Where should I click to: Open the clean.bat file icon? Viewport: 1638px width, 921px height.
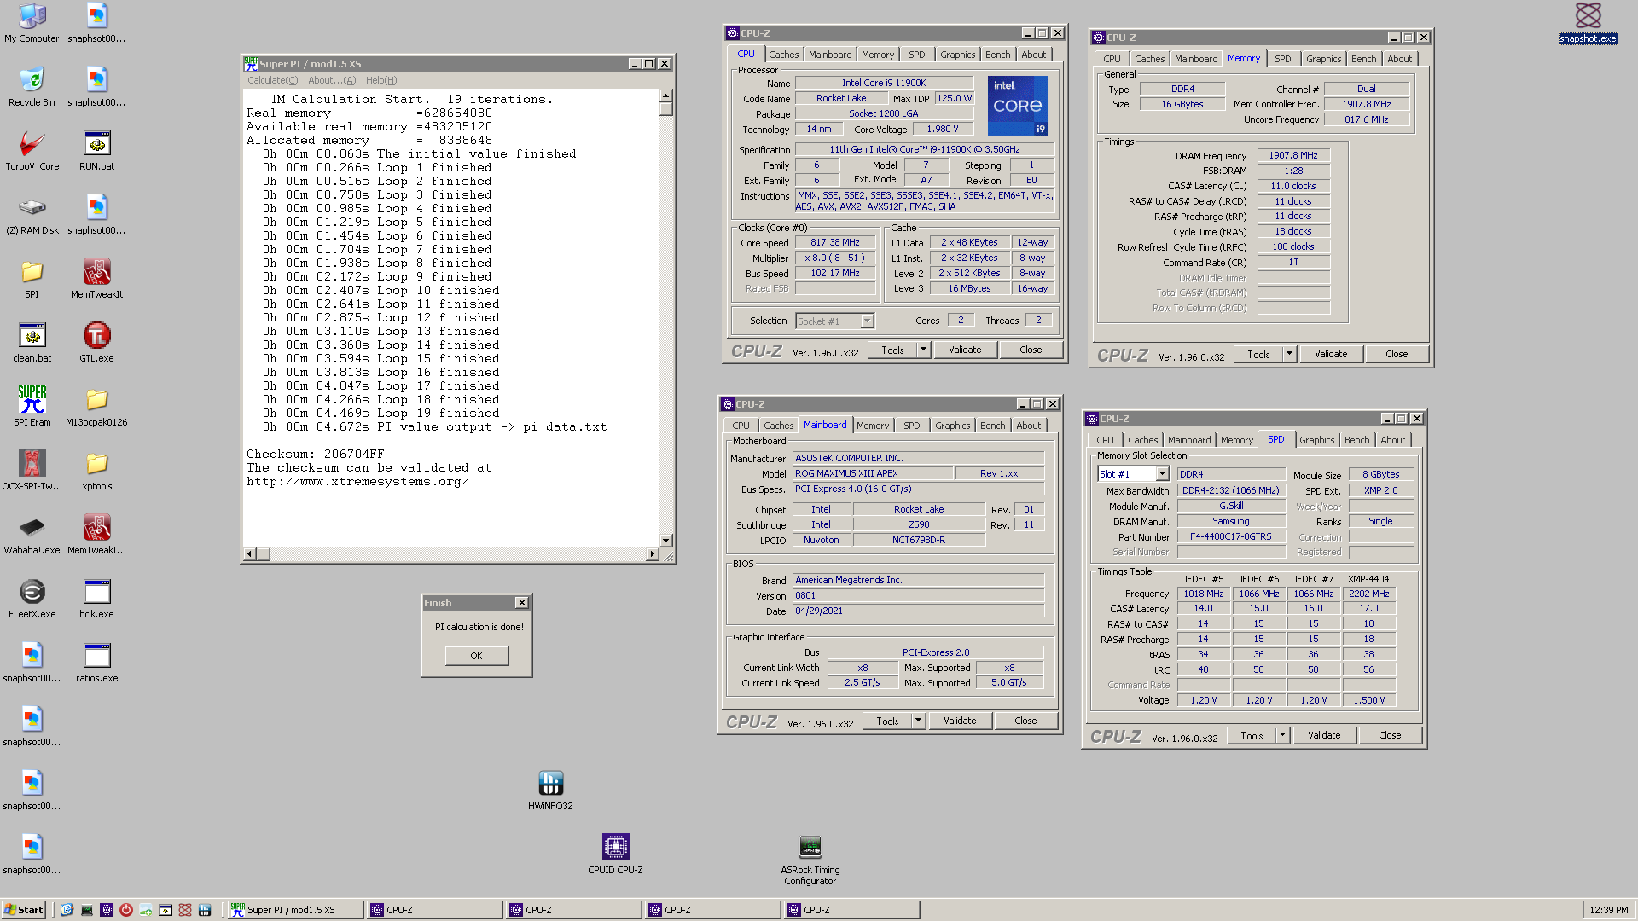click(32, 343)
